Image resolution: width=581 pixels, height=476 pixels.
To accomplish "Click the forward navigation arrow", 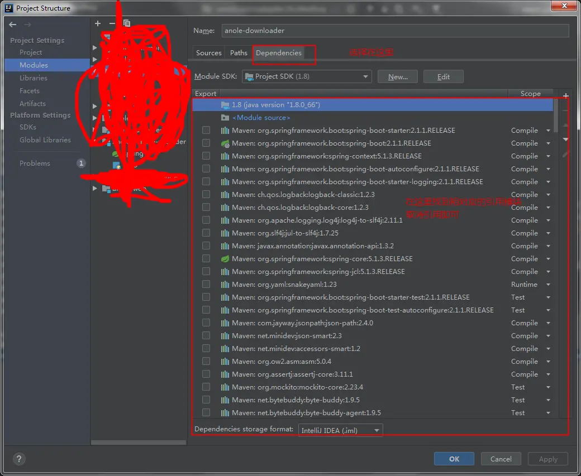I will tap(27, 25).
